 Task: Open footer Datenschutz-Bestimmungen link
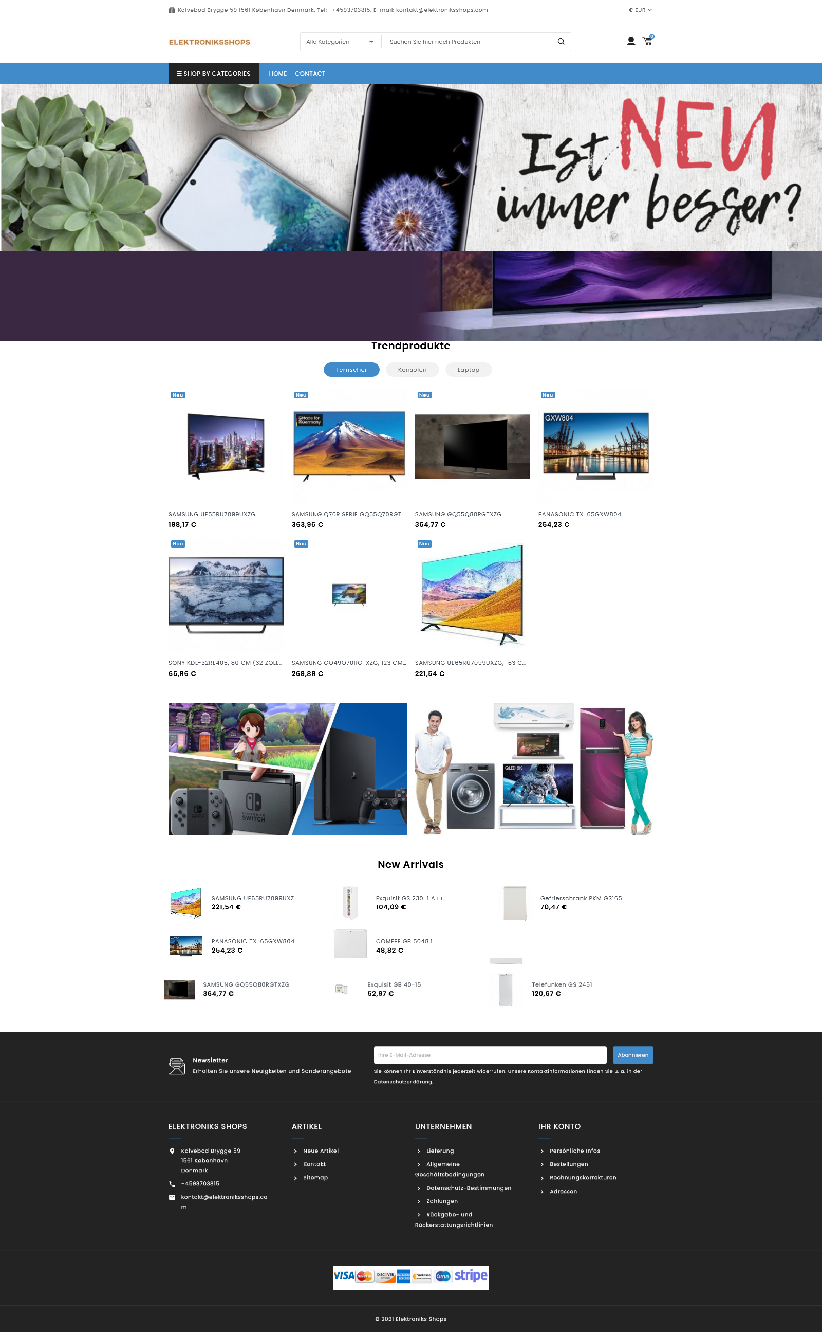(469, 1188)
